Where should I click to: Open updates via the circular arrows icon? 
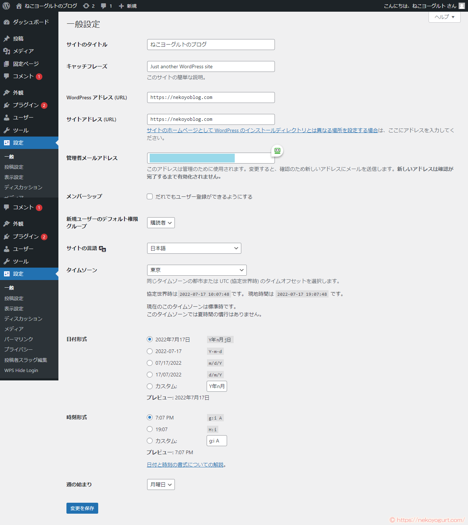(x=85, y=5)
